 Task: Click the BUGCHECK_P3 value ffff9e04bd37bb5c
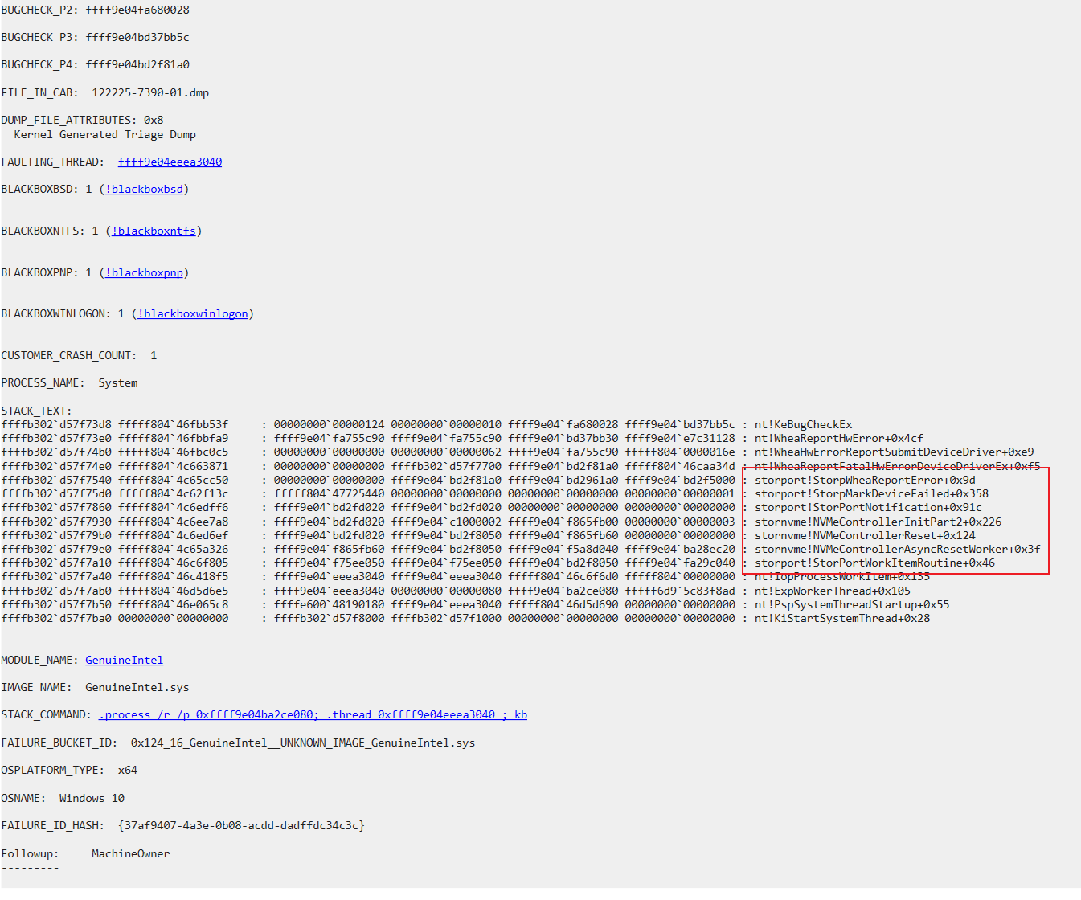pyautogui.click(x=137, y=37)
